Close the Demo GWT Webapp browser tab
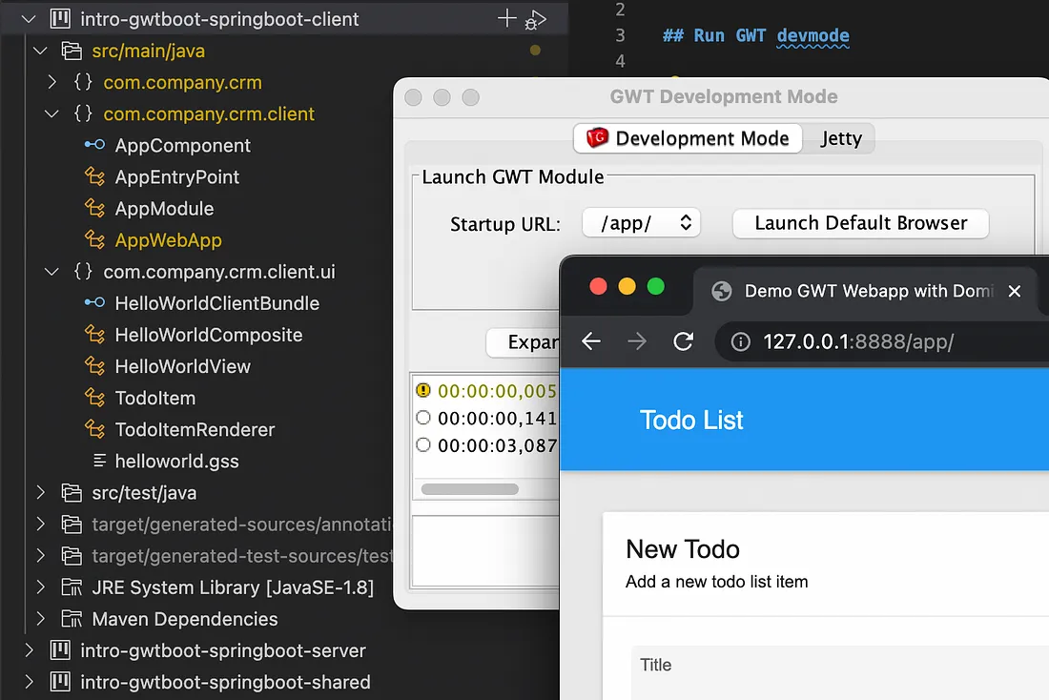Screen dimensions: 1049x700 1015,291
